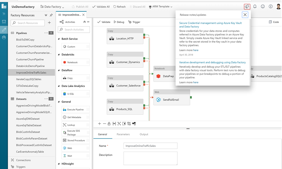Viewport: 282px width, 169px height.
Task: Click the pipeline Description text box
Action: tap(150, 158)
